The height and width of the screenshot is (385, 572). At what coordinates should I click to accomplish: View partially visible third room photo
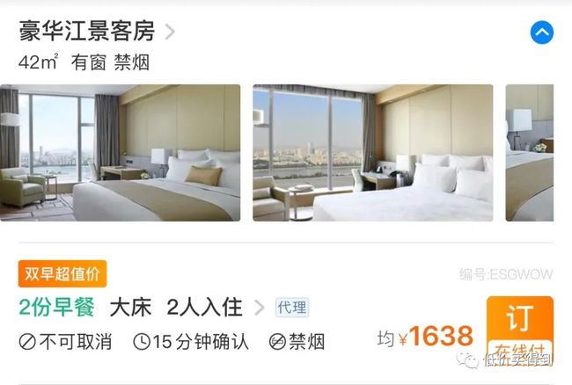click(530, 153)
